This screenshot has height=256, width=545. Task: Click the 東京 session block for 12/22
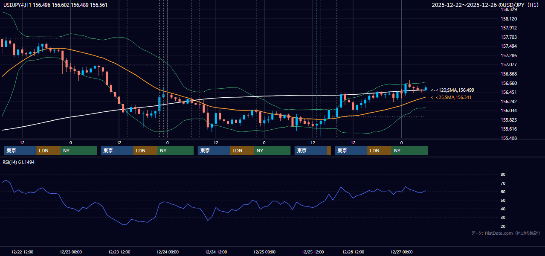(20, 151)
